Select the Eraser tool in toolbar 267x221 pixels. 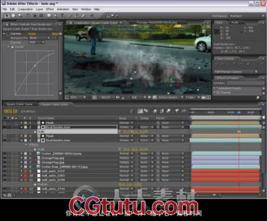[x=83, y=16]
